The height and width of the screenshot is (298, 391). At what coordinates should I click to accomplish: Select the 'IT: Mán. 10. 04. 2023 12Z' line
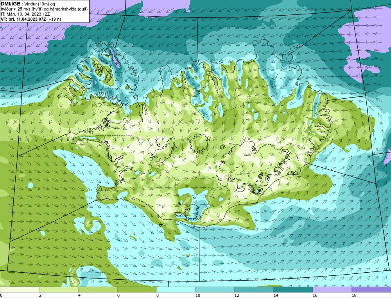coord(25,14)
